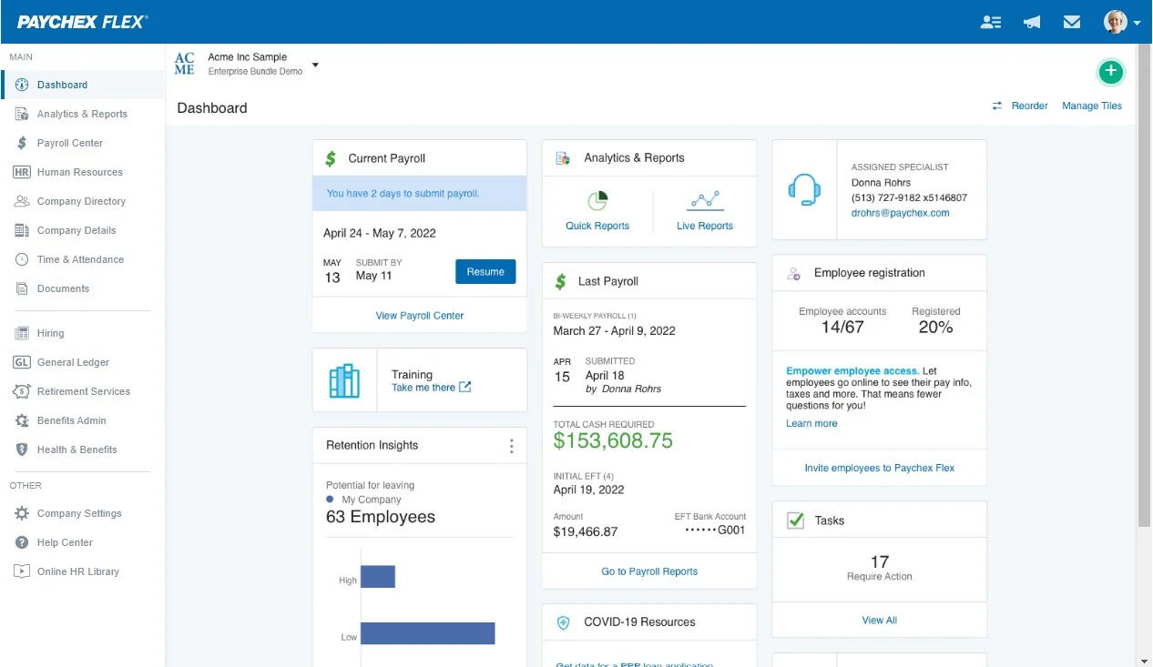Image resolution: width=1153 pixels, height=667 pixels.
Task: Open the Retention Insights kebab menu
Action: pos(512,445)
